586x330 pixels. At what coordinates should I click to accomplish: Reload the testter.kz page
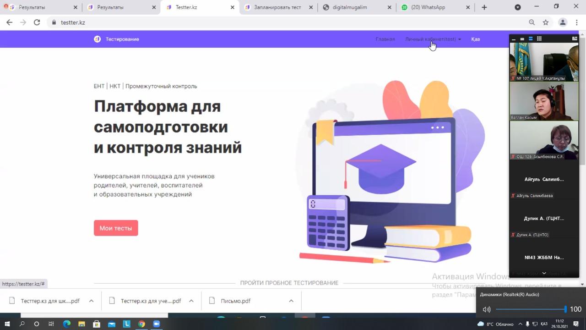[37, 22]
